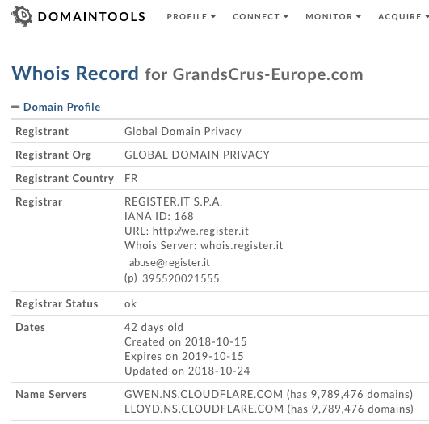Click the Registrant row label

(x=42, y=131)
